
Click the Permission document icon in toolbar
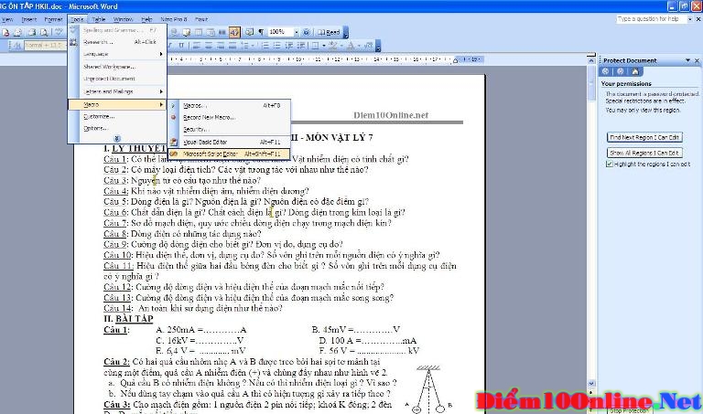[x=5, y=32]
